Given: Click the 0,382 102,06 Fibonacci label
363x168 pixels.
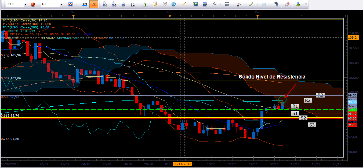Looking at the screenshot, I should 11,78.
